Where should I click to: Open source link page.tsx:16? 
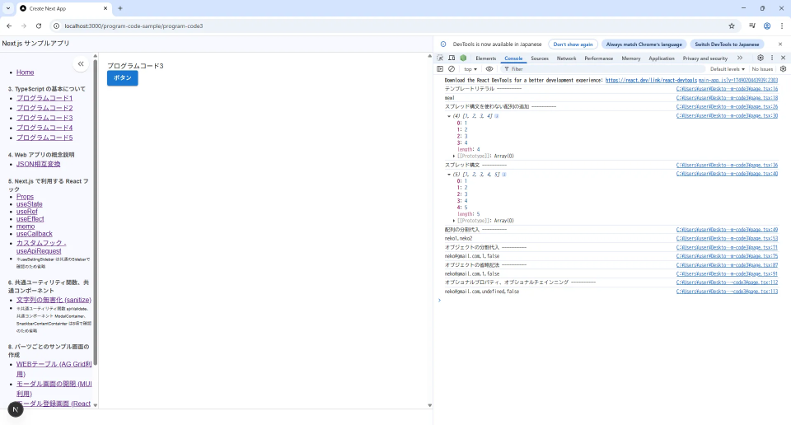727,89
